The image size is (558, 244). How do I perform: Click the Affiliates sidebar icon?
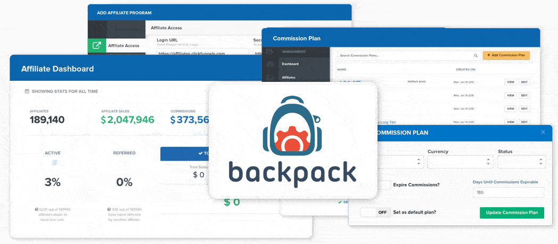coord(270,78)
